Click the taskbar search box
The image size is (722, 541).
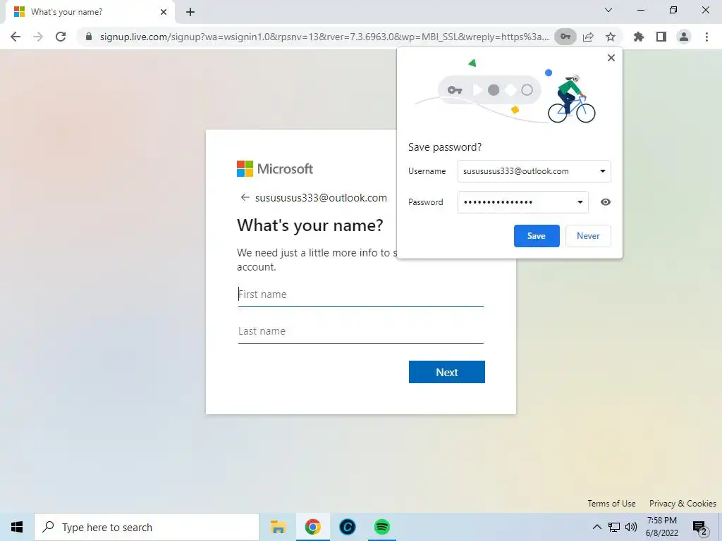click(147, 527)
